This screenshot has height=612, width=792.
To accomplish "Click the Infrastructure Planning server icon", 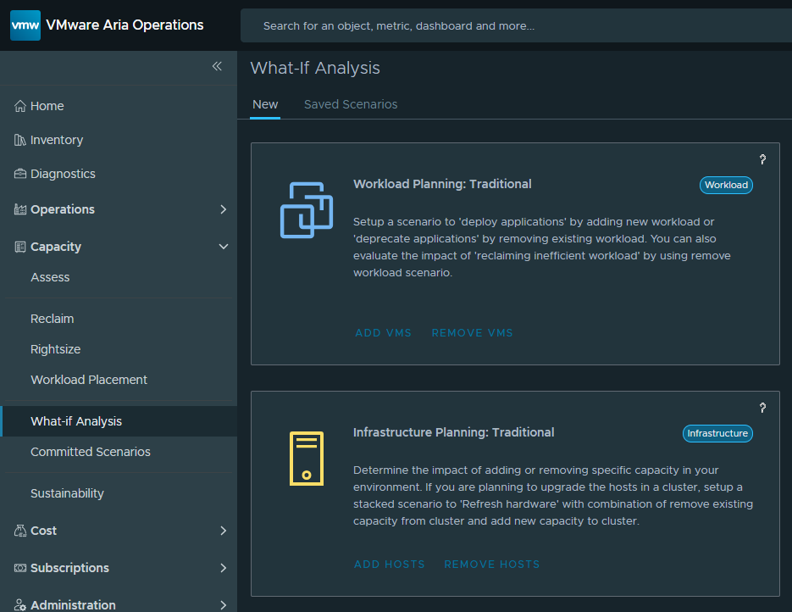I will click(307, 459).
